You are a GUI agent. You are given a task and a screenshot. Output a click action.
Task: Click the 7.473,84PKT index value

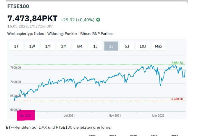click(x=32, y=18)
